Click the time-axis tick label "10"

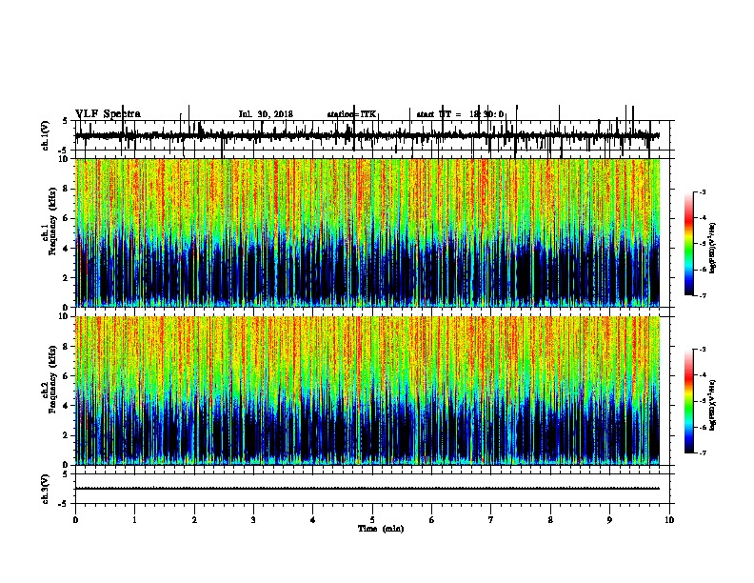pos(669,520)
